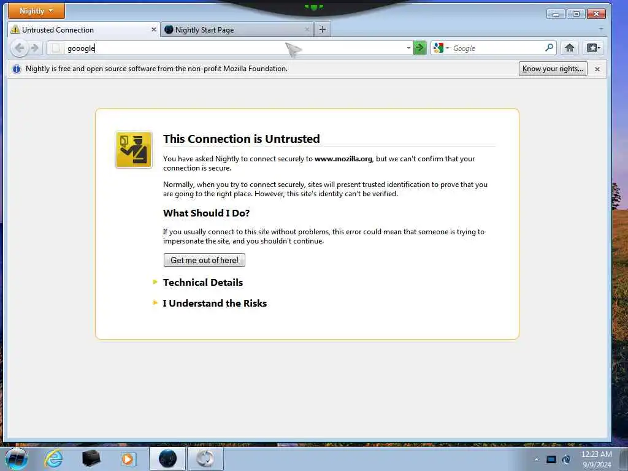Go back using the back arrow
The image size is (628, 471).
19,48
